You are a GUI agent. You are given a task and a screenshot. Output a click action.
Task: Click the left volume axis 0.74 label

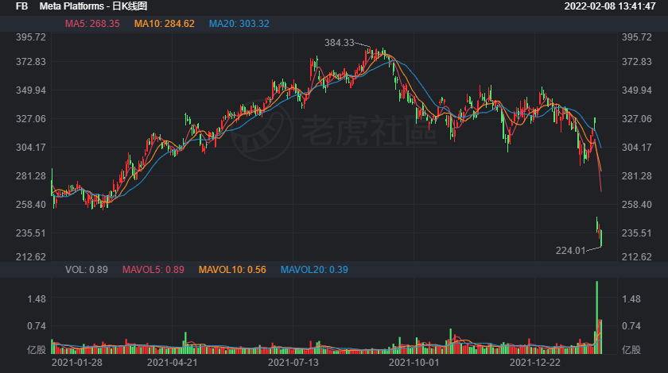pos(37,326)
